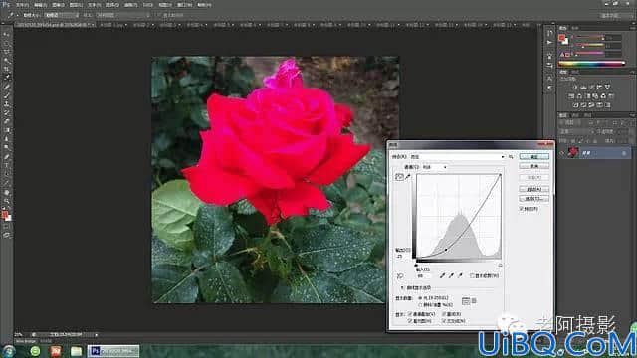The height and width of the screenshot is (358, 637).
Task: Click the Options button in Curves dialog
Action: pyautogui.click(x=534, y=199)
